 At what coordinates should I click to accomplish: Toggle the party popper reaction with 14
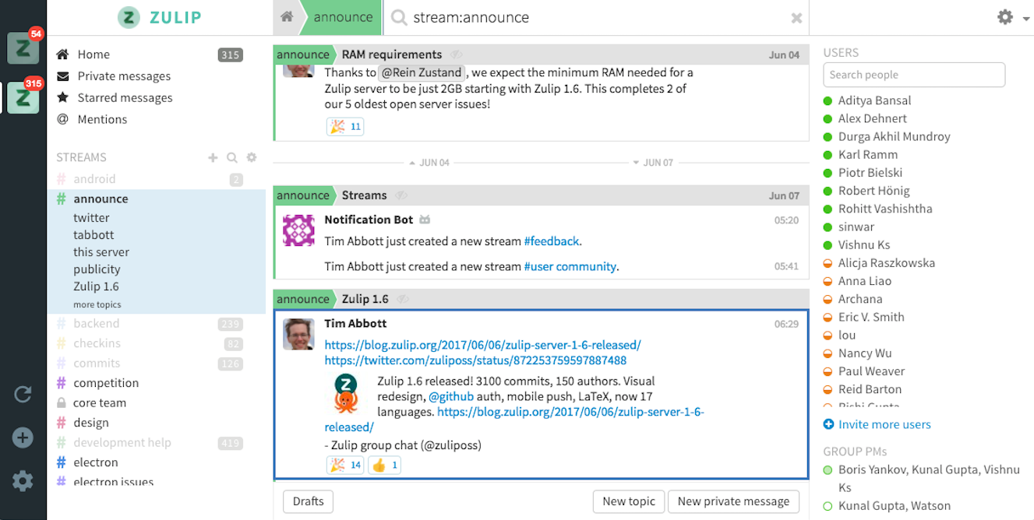(345, 466)
